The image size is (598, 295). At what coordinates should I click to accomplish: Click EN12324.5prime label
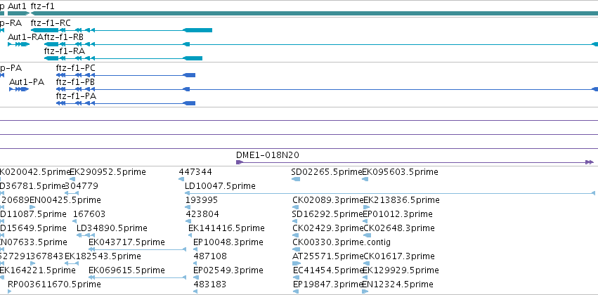(398, 284)
